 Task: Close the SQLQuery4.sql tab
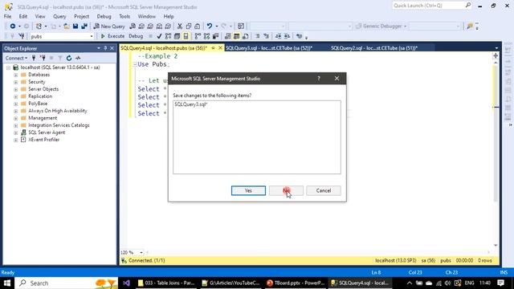[x=220, y=48]
